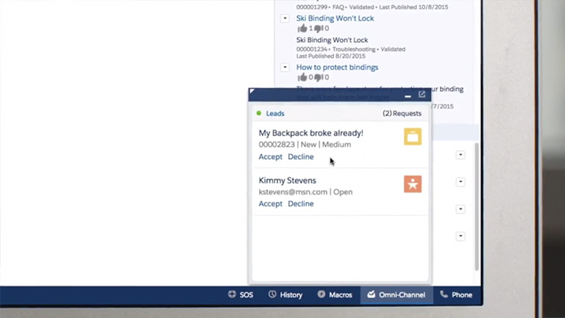Image resolution: width=565 pixels, height=318 pixels.
Task: Select the Kimmy Stevens name
Action: coord(287,180)
